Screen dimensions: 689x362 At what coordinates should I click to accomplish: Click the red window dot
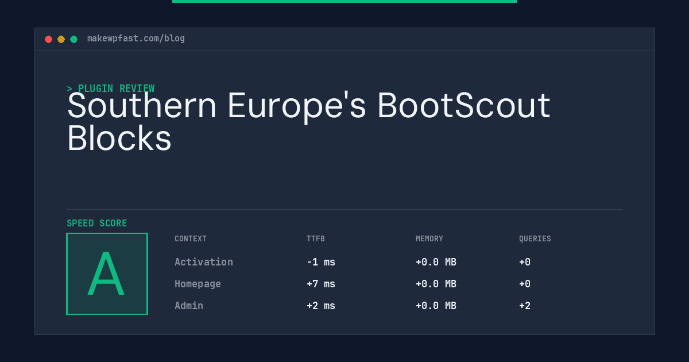point(48,39)
